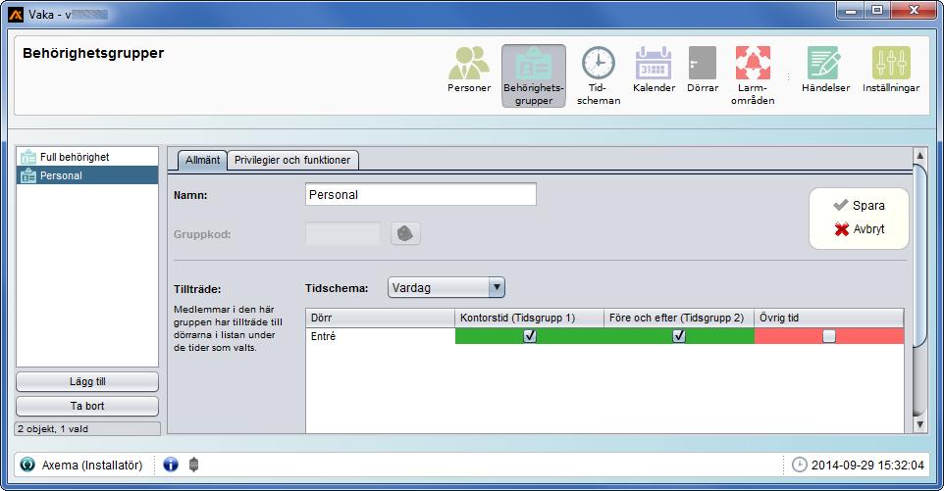Click the date time 2014-09-29 15:32:04
944x491 pixels.
(867, 465)
